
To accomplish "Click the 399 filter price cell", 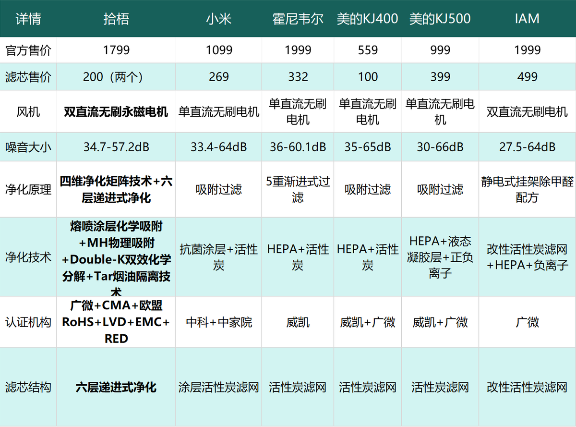I will click(x=440, y=77).
